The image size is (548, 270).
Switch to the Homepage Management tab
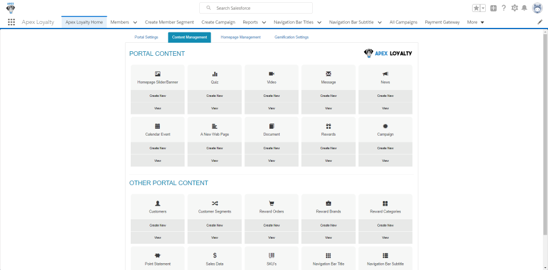pos(240,38)
